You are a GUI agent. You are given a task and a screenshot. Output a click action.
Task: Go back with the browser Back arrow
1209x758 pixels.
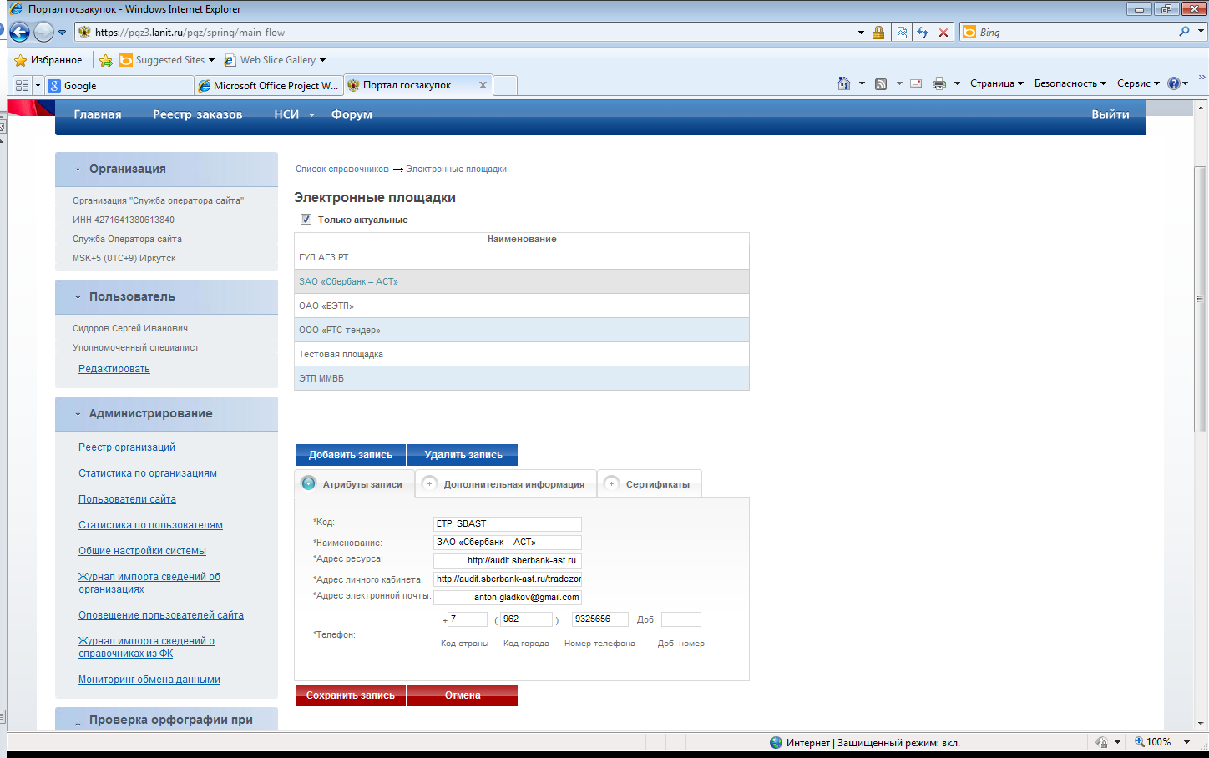19,33
